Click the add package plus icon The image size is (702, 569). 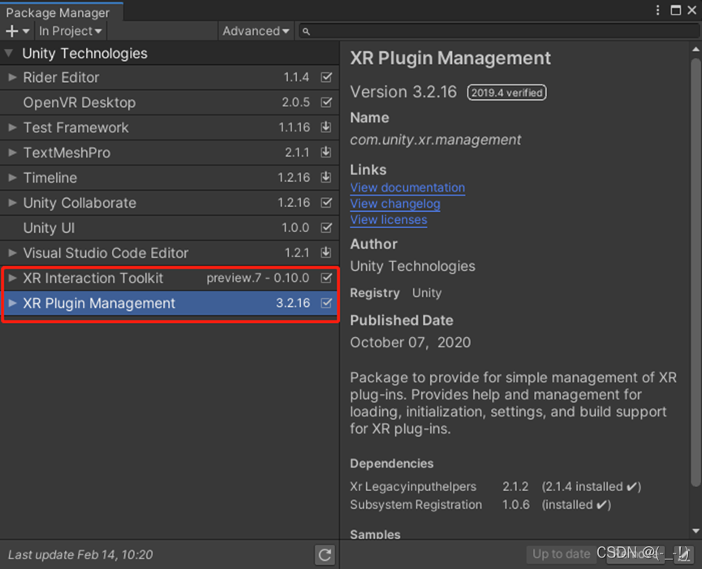click(12, 31)
